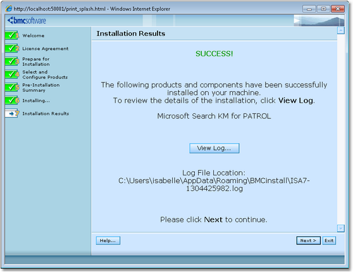Select the Prepare for Installation step label
The width and height of the screenshot is (353, 273).
click(36, 61)
